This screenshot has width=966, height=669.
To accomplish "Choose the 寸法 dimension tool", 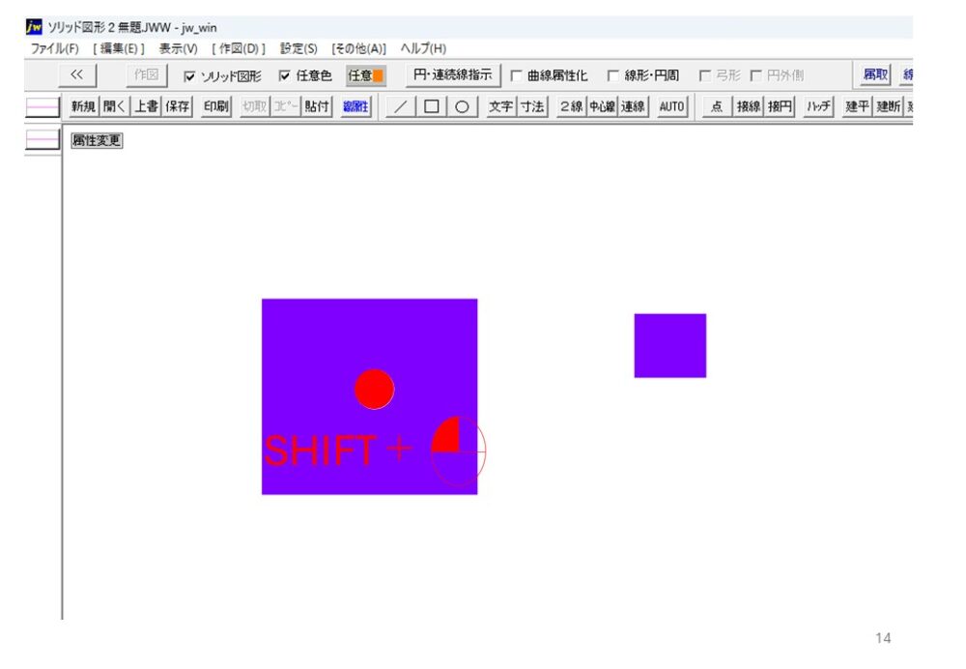I will pos(532,107).
